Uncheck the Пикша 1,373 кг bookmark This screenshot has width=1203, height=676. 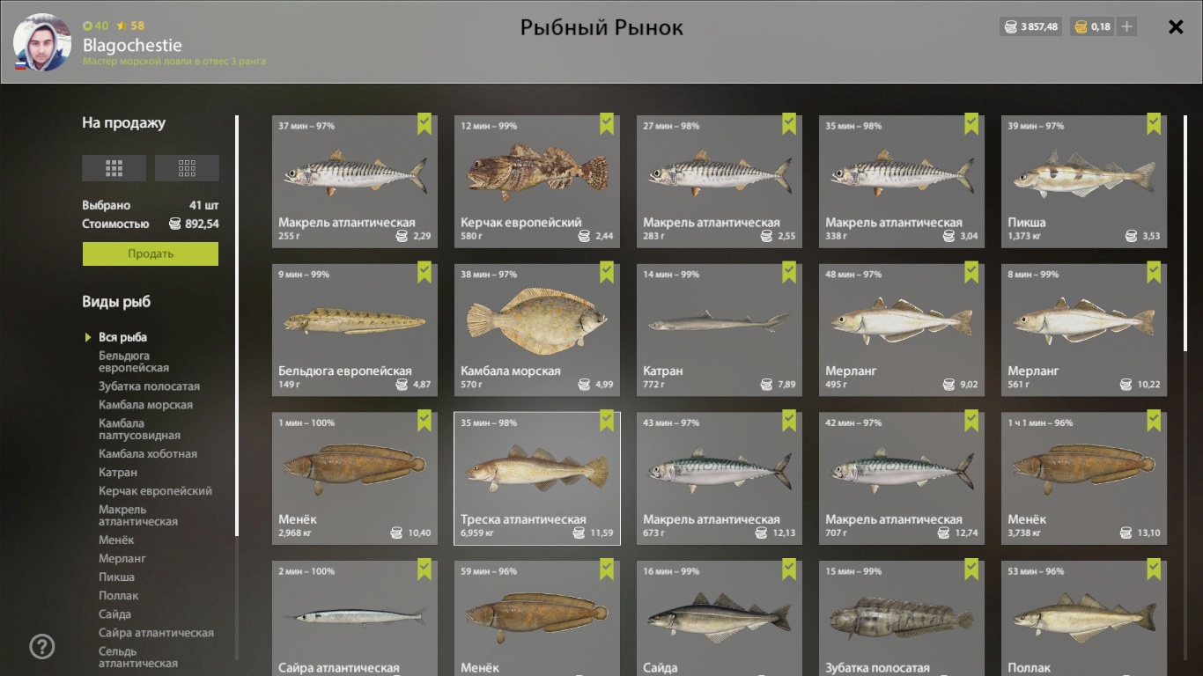pos(1154,124)
